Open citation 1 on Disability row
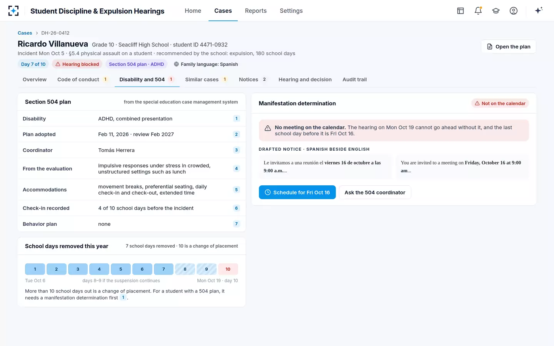This screenshot has width=554, height=346. click(x=236, y=118)
